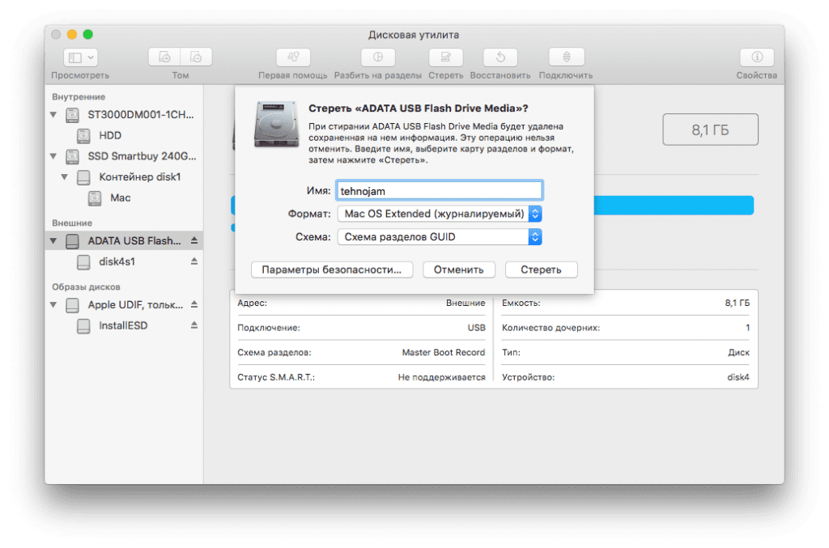829x548 pixels.
Task: Collapse the ADATA USB Flash tree
Action: tap(53, 241)
